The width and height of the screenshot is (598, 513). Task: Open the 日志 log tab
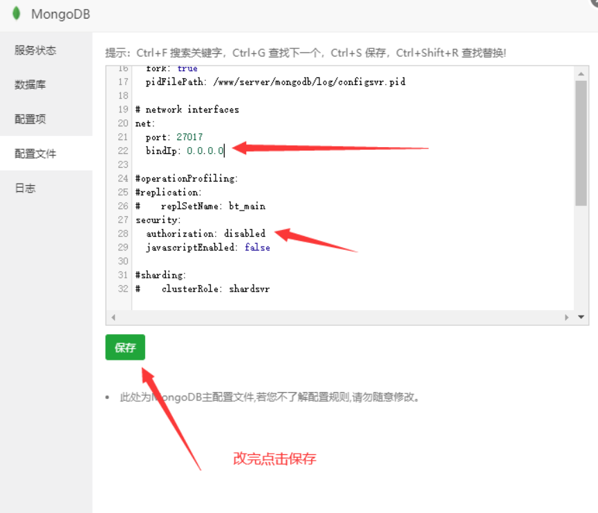tap(25, 188)
